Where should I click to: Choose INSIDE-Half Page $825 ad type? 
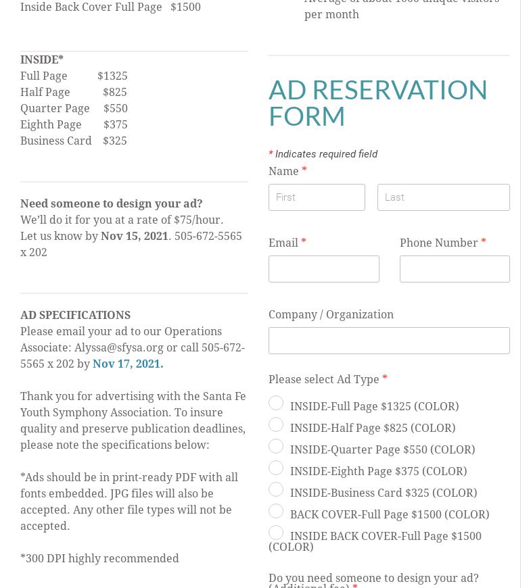(x=276, y=424)
